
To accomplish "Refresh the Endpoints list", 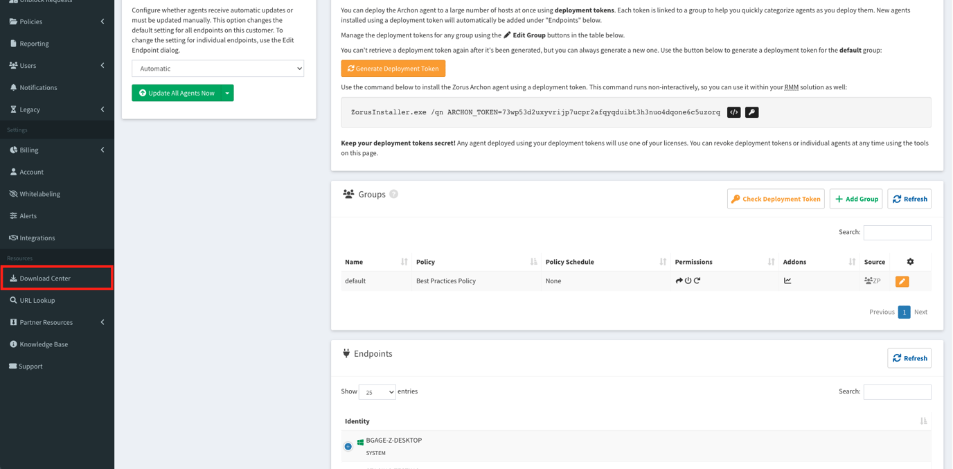I will coord(909,358).
